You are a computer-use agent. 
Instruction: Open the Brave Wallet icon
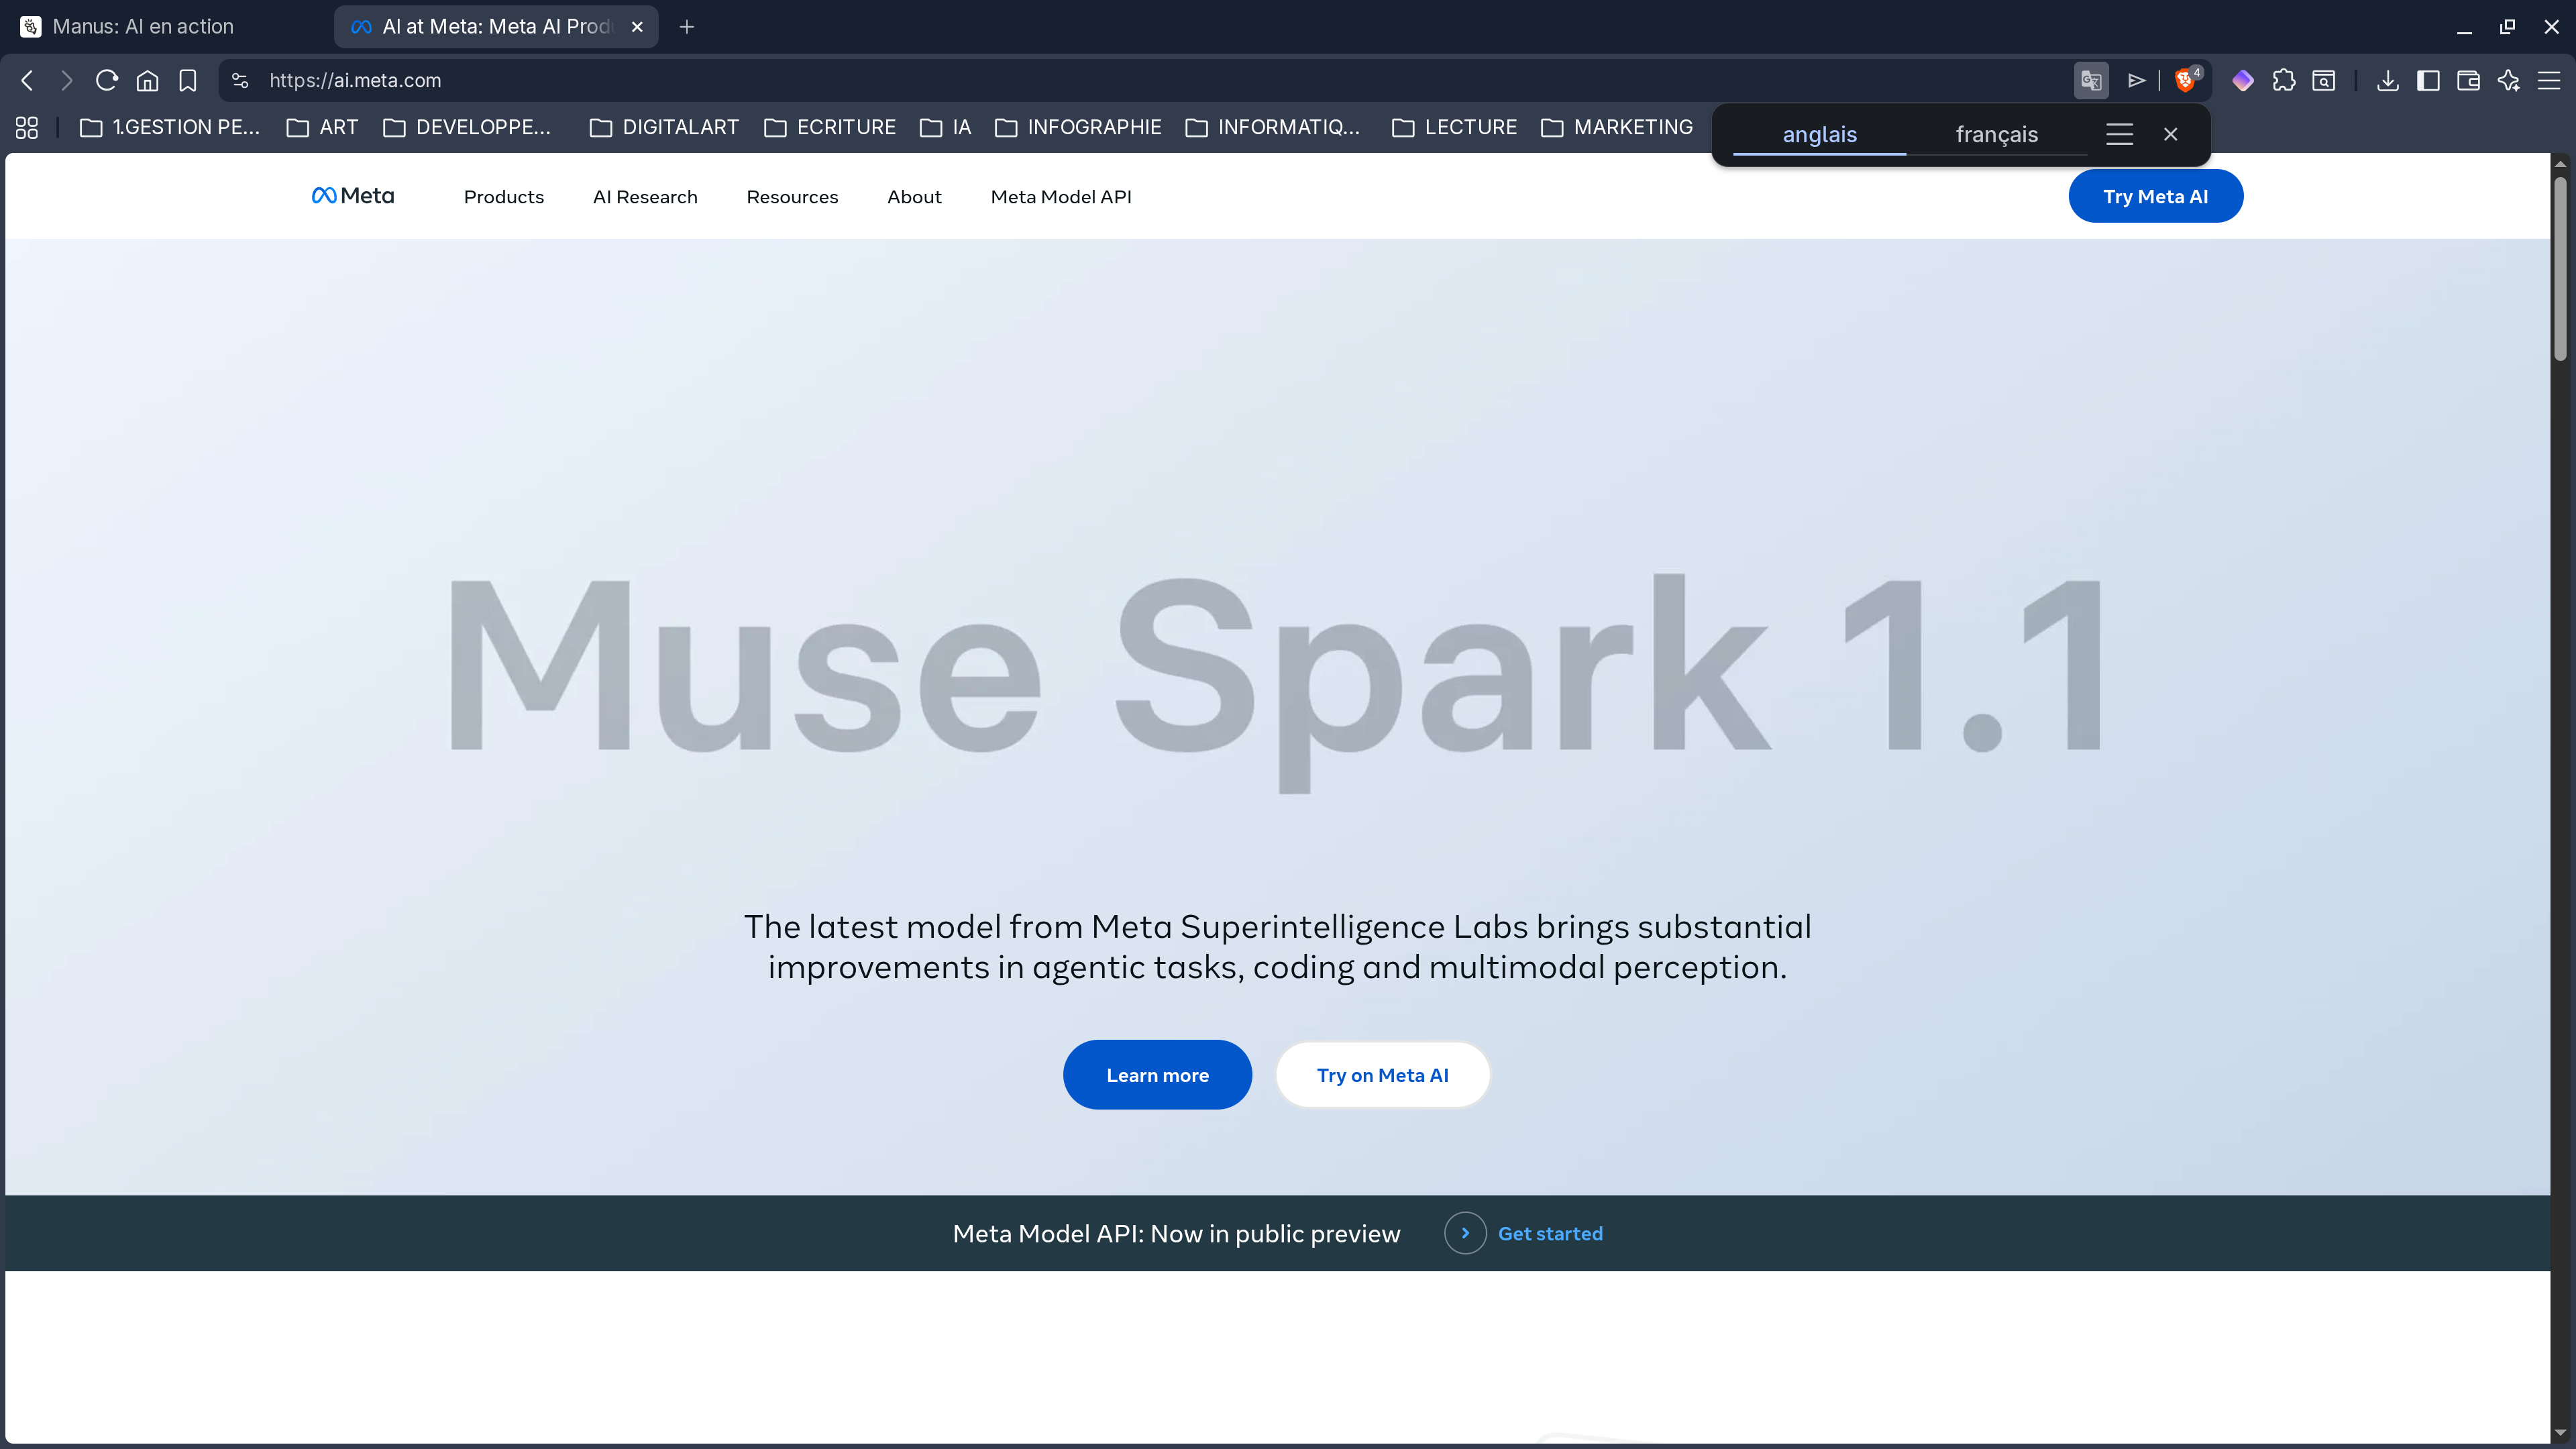point(2468,80)
